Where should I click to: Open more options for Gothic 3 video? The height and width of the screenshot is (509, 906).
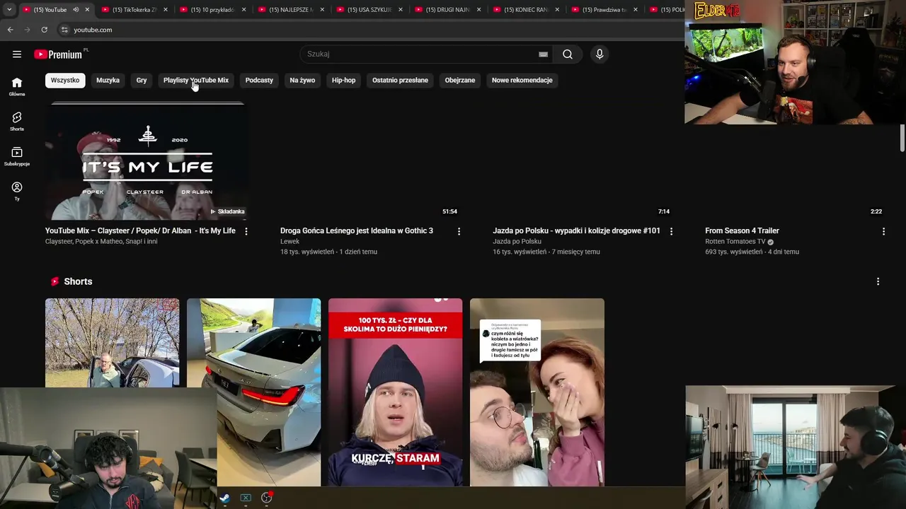pyautogui.click(x=459, y=231)
